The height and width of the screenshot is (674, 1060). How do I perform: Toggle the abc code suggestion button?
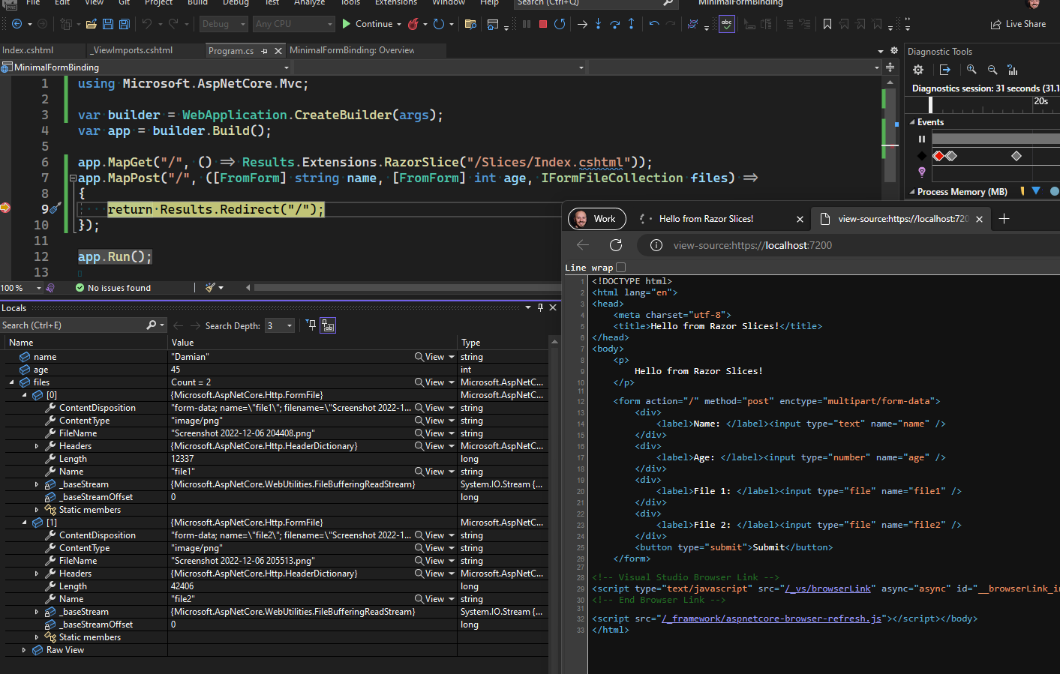(727, 23)
